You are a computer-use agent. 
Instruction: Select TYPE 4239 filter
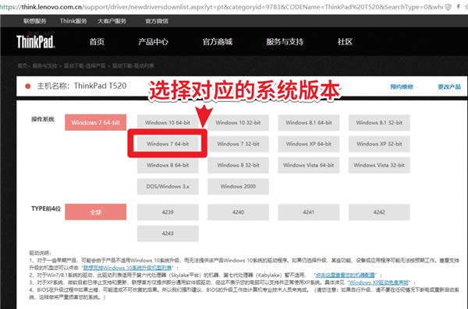point(168,212)
